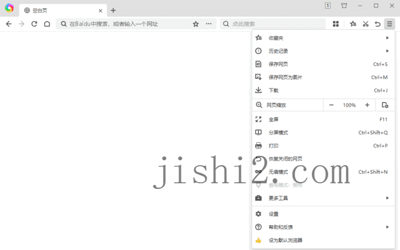The height and width of the screenshot is (250, 400).
Task: Click the 100% zoom value
Action: [349, 105]
